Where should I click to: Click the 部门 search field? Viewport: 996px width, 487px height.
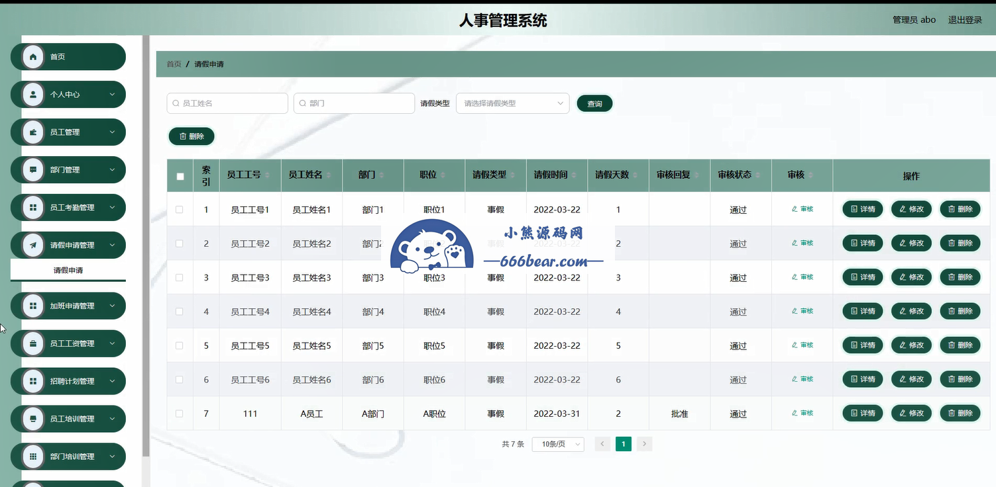click(x=354, y=103)
